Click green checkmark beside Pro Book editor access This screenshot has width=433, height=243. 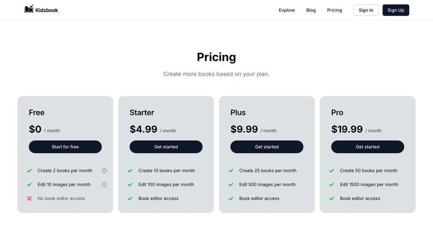pos(331,198)
